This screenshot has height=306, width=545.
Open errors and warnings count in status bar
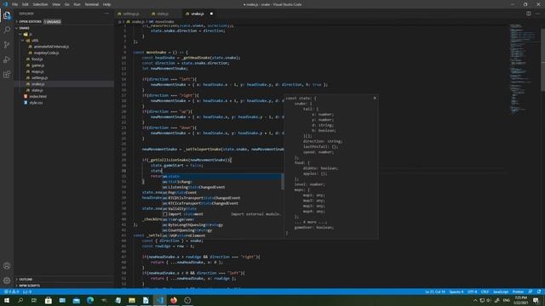(x=11, y=292)
